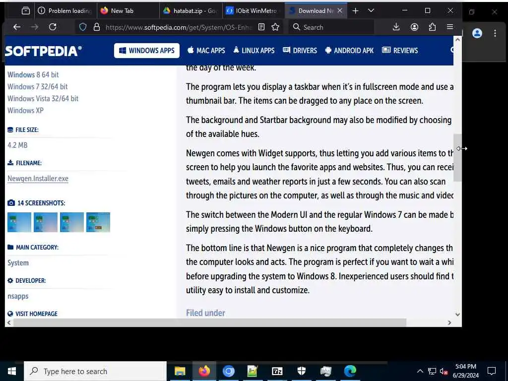Click the Type here to search box
508x381 pixels.
click(x=95, y=371)
